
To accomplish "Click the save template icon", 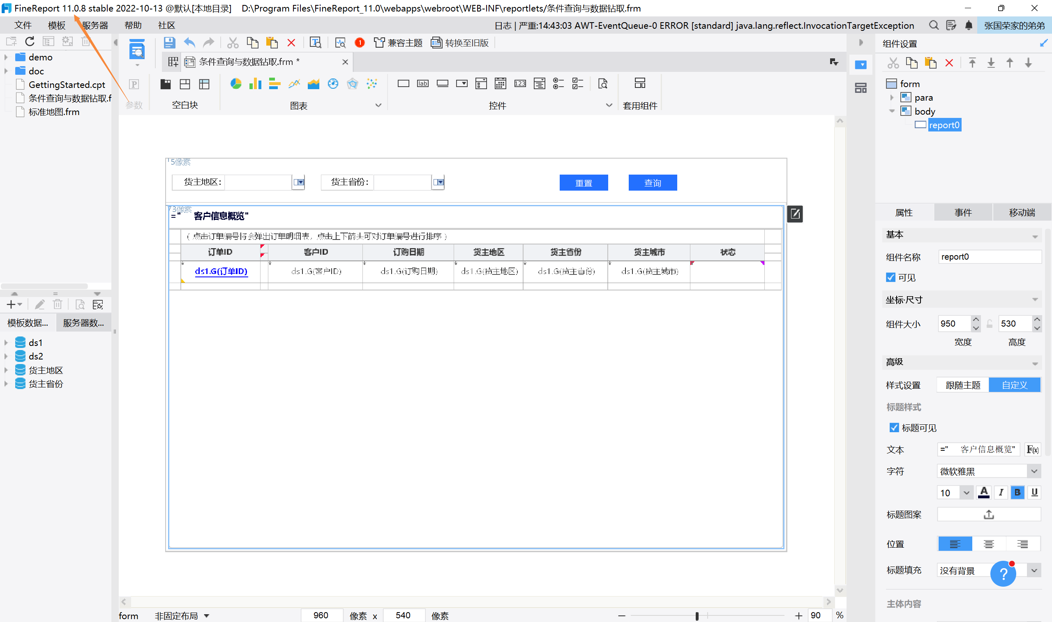I will pyautogui.click(x=169, y=43).
